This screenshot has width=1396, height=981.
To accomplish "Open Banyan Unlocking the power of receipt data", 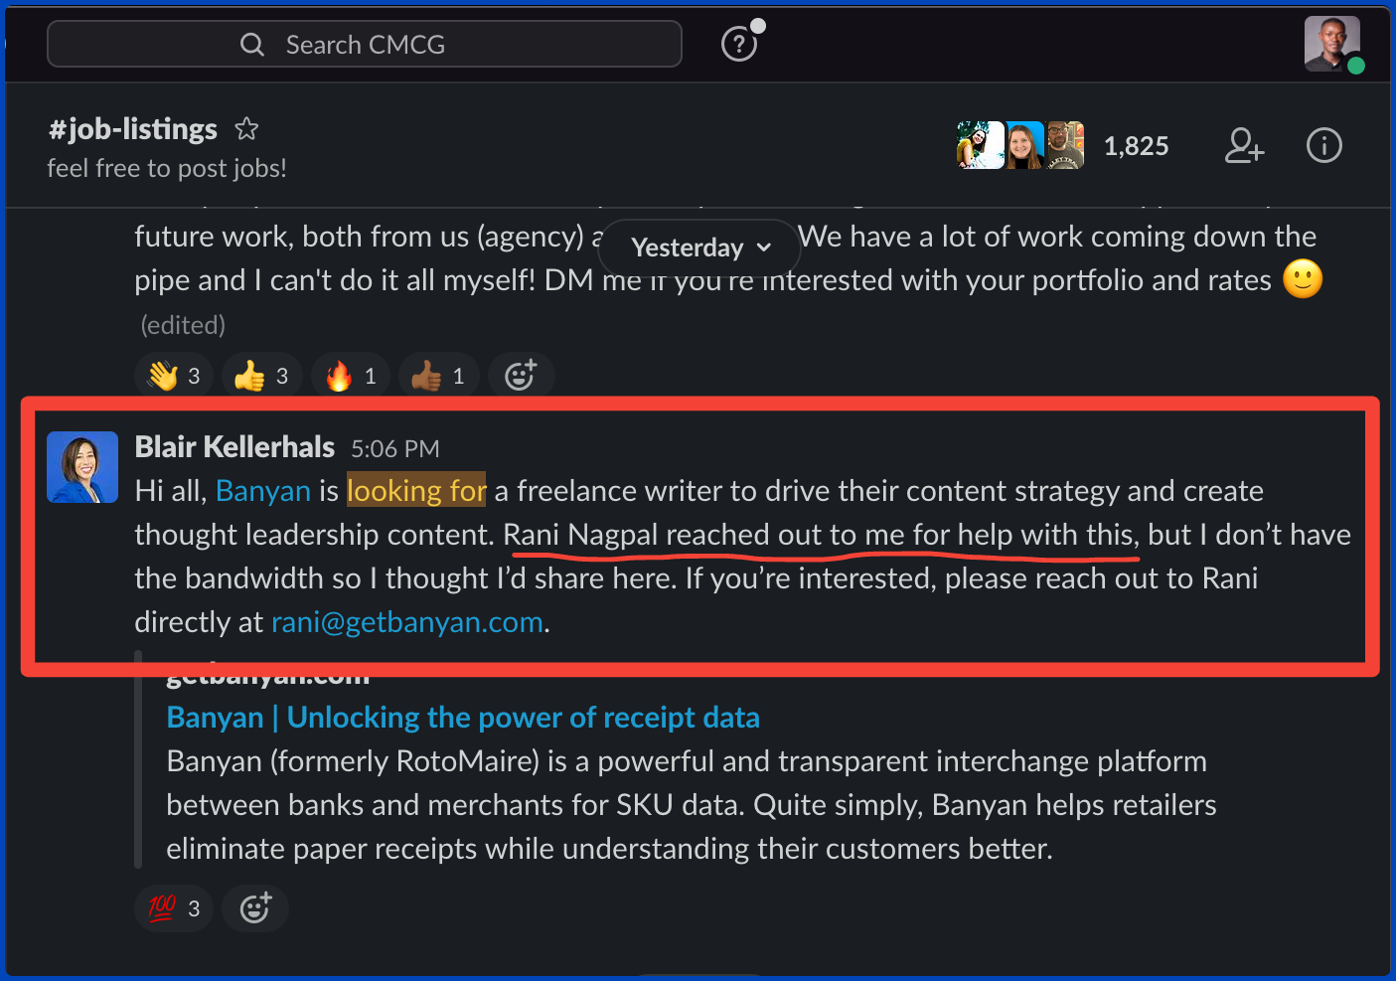I will click(x=463, y=717).
